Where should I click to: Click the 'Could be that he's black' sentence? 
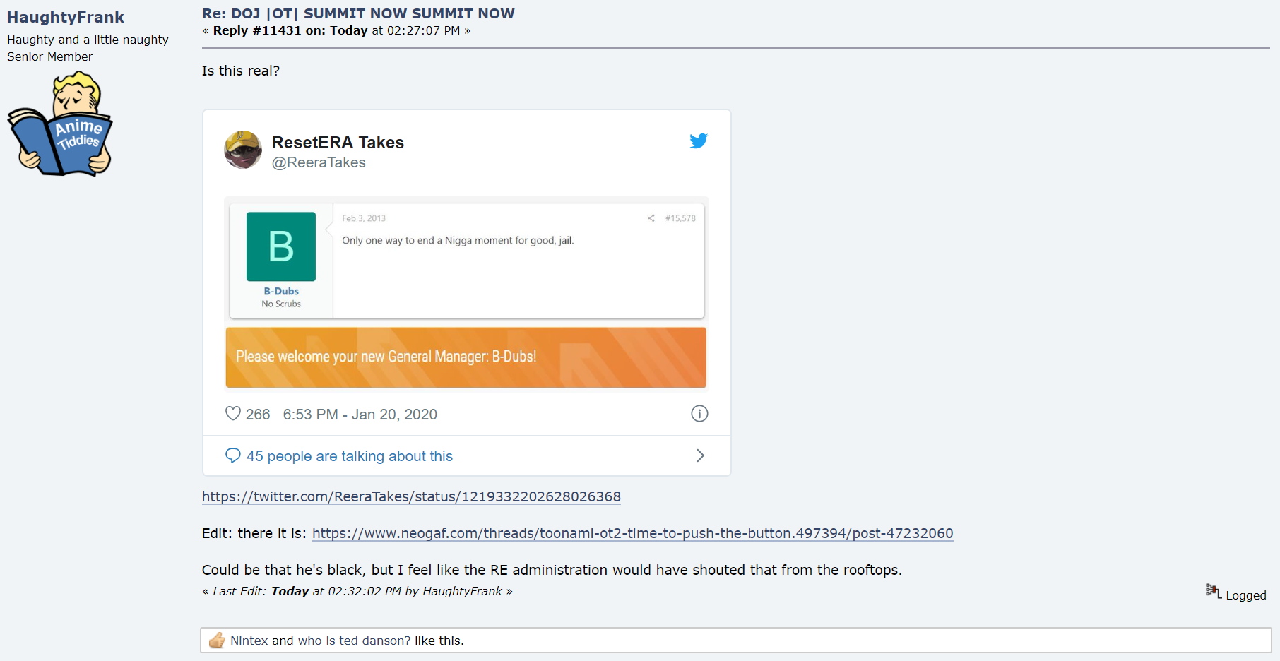(552, 570)
